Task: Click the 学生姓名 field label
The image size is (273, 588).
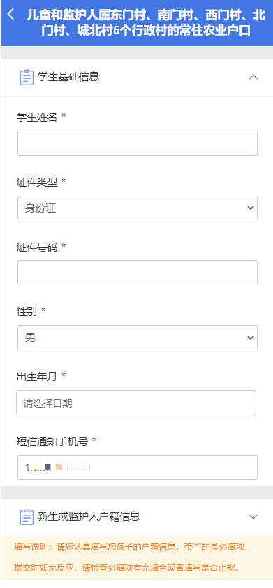Action: [x=37, y=117]
